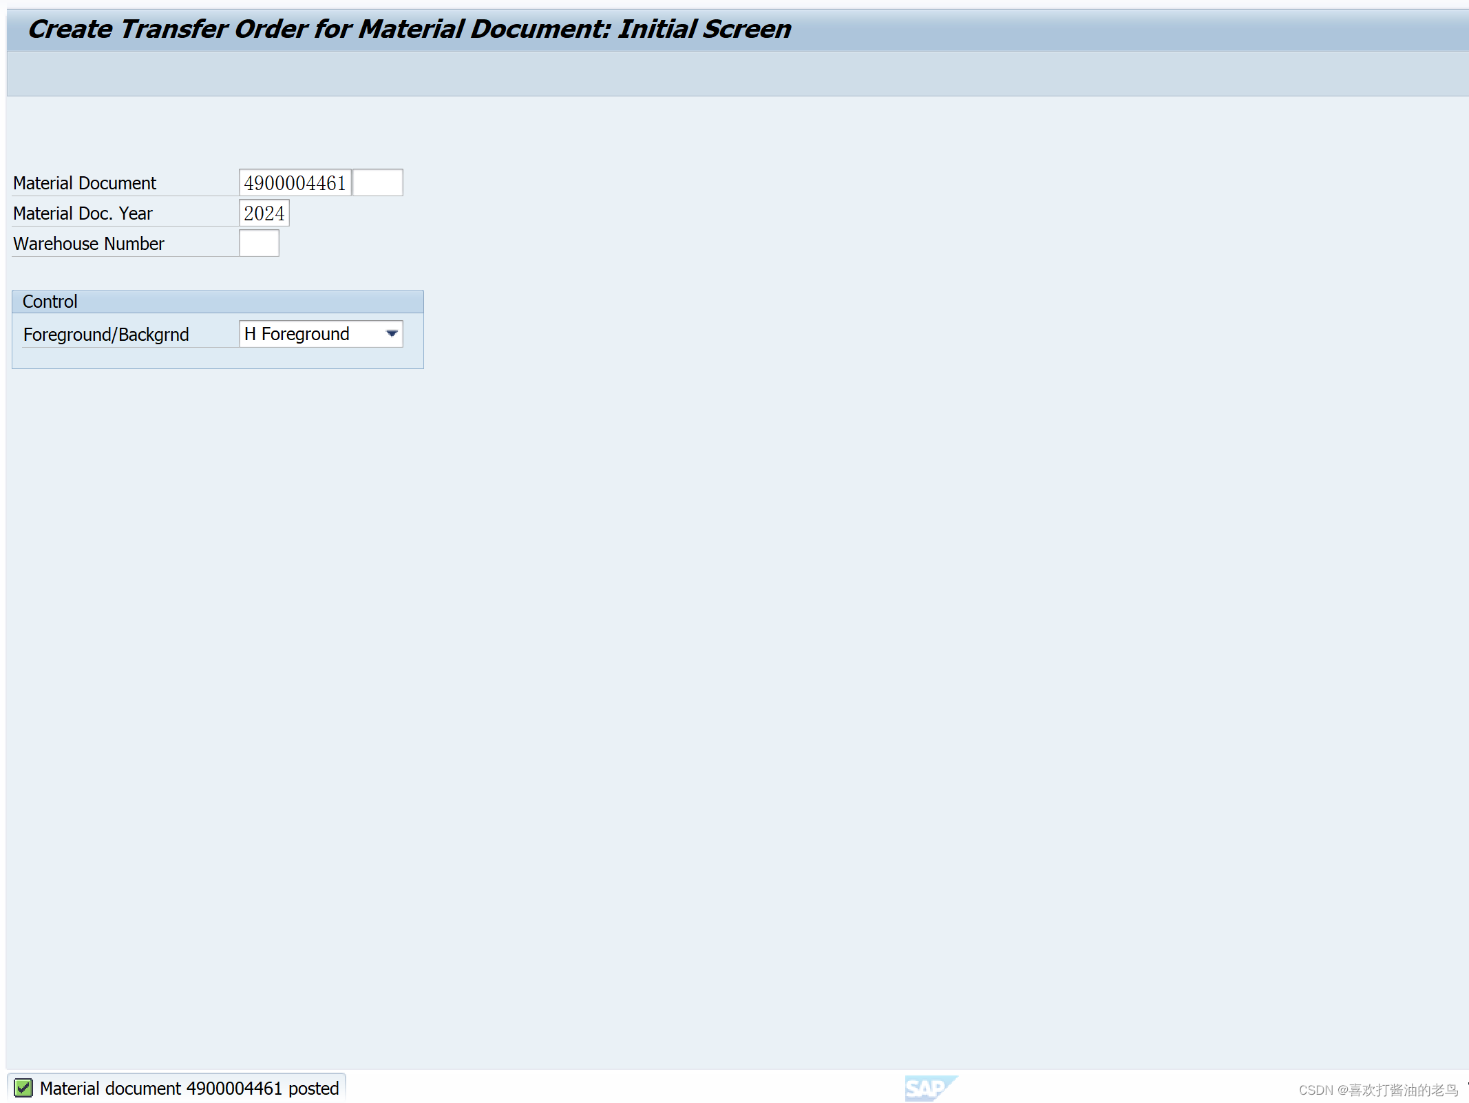Click the empty box beside the Material Document number

coord(377,182)
